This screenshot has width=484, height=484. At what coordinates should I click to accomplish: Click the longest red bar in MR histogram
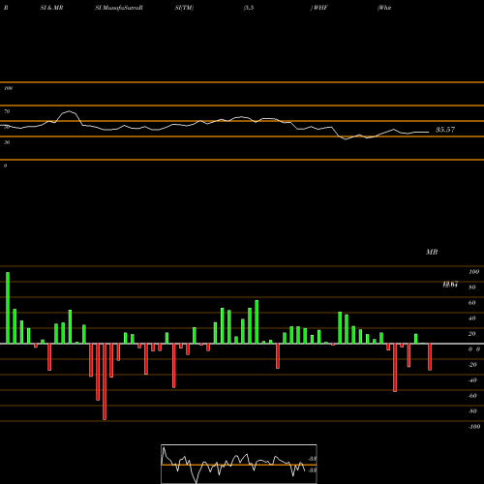tap(105, 381)
